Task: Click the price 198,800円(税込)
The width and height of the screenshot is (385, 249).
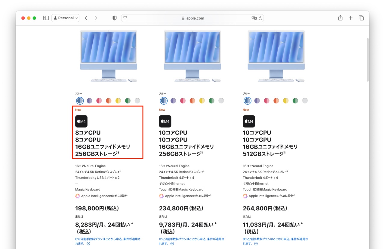Action: pyautogui.click(x=97, y=208)
